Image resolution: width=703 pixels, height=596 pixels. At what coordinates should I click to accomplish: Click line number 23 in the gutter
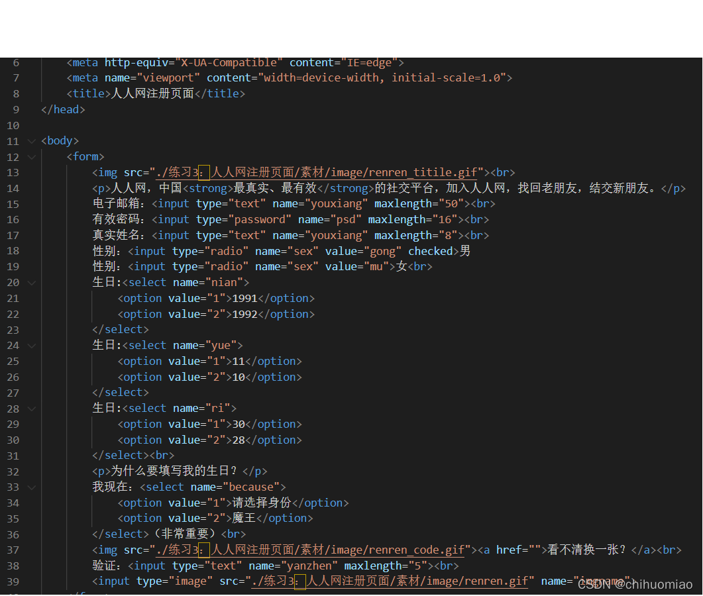click(x=13, y=330)
